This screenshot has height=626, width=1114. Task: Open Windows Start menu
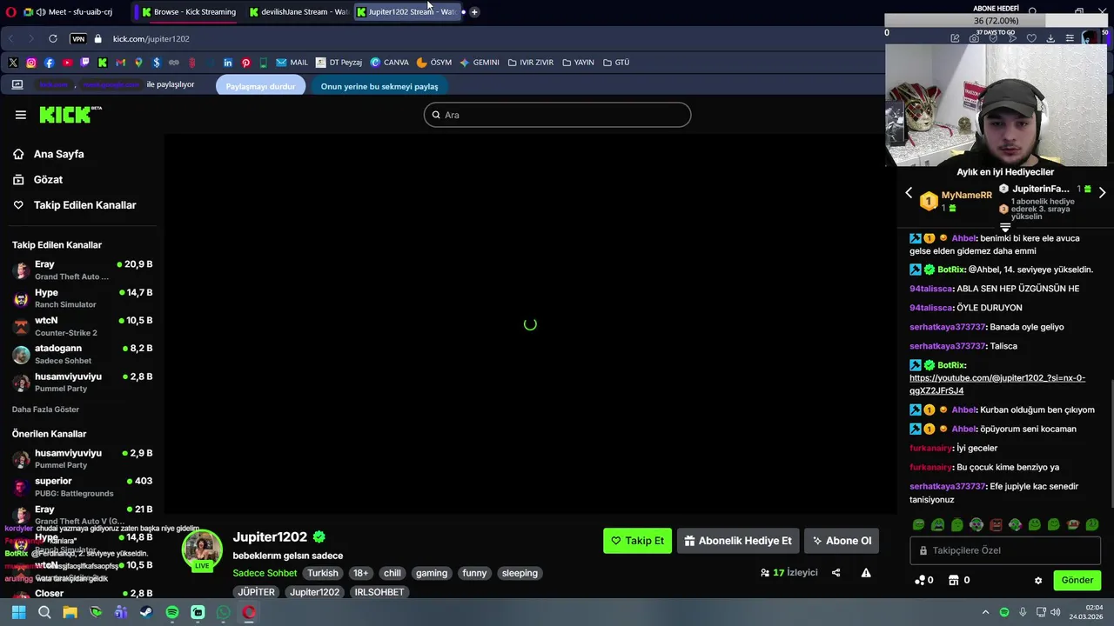[x=18, y=613]
